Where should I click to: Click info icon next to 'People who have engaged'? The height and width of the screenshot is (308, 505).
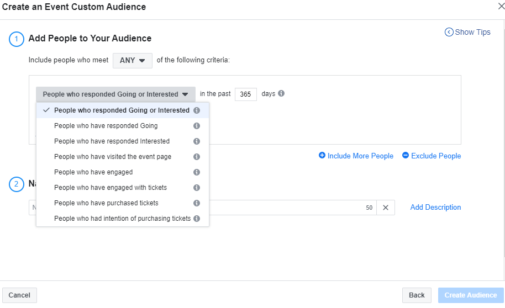pyautogui.click(x=197, y=172)
